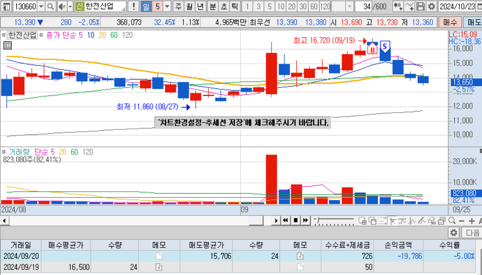Click the chart horizontal scrollbar thumb

pyautogui.click(x=256, y=221)
